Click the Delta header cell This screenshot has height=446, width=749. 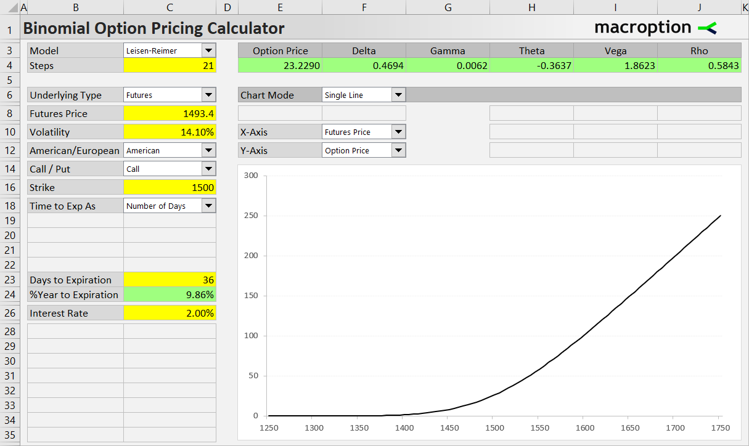pos(364,51)
